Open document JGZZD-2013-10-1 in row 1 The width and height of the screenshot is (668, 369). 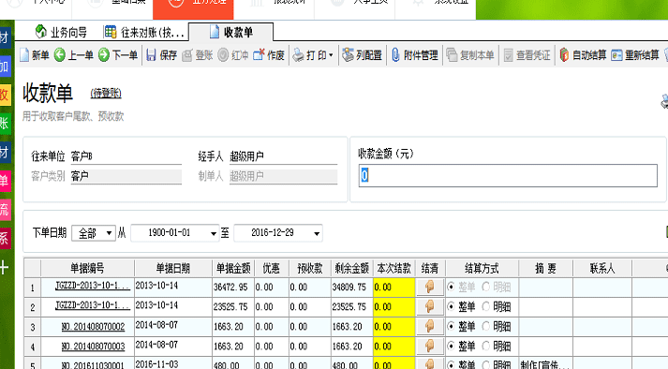click(93, 287)
